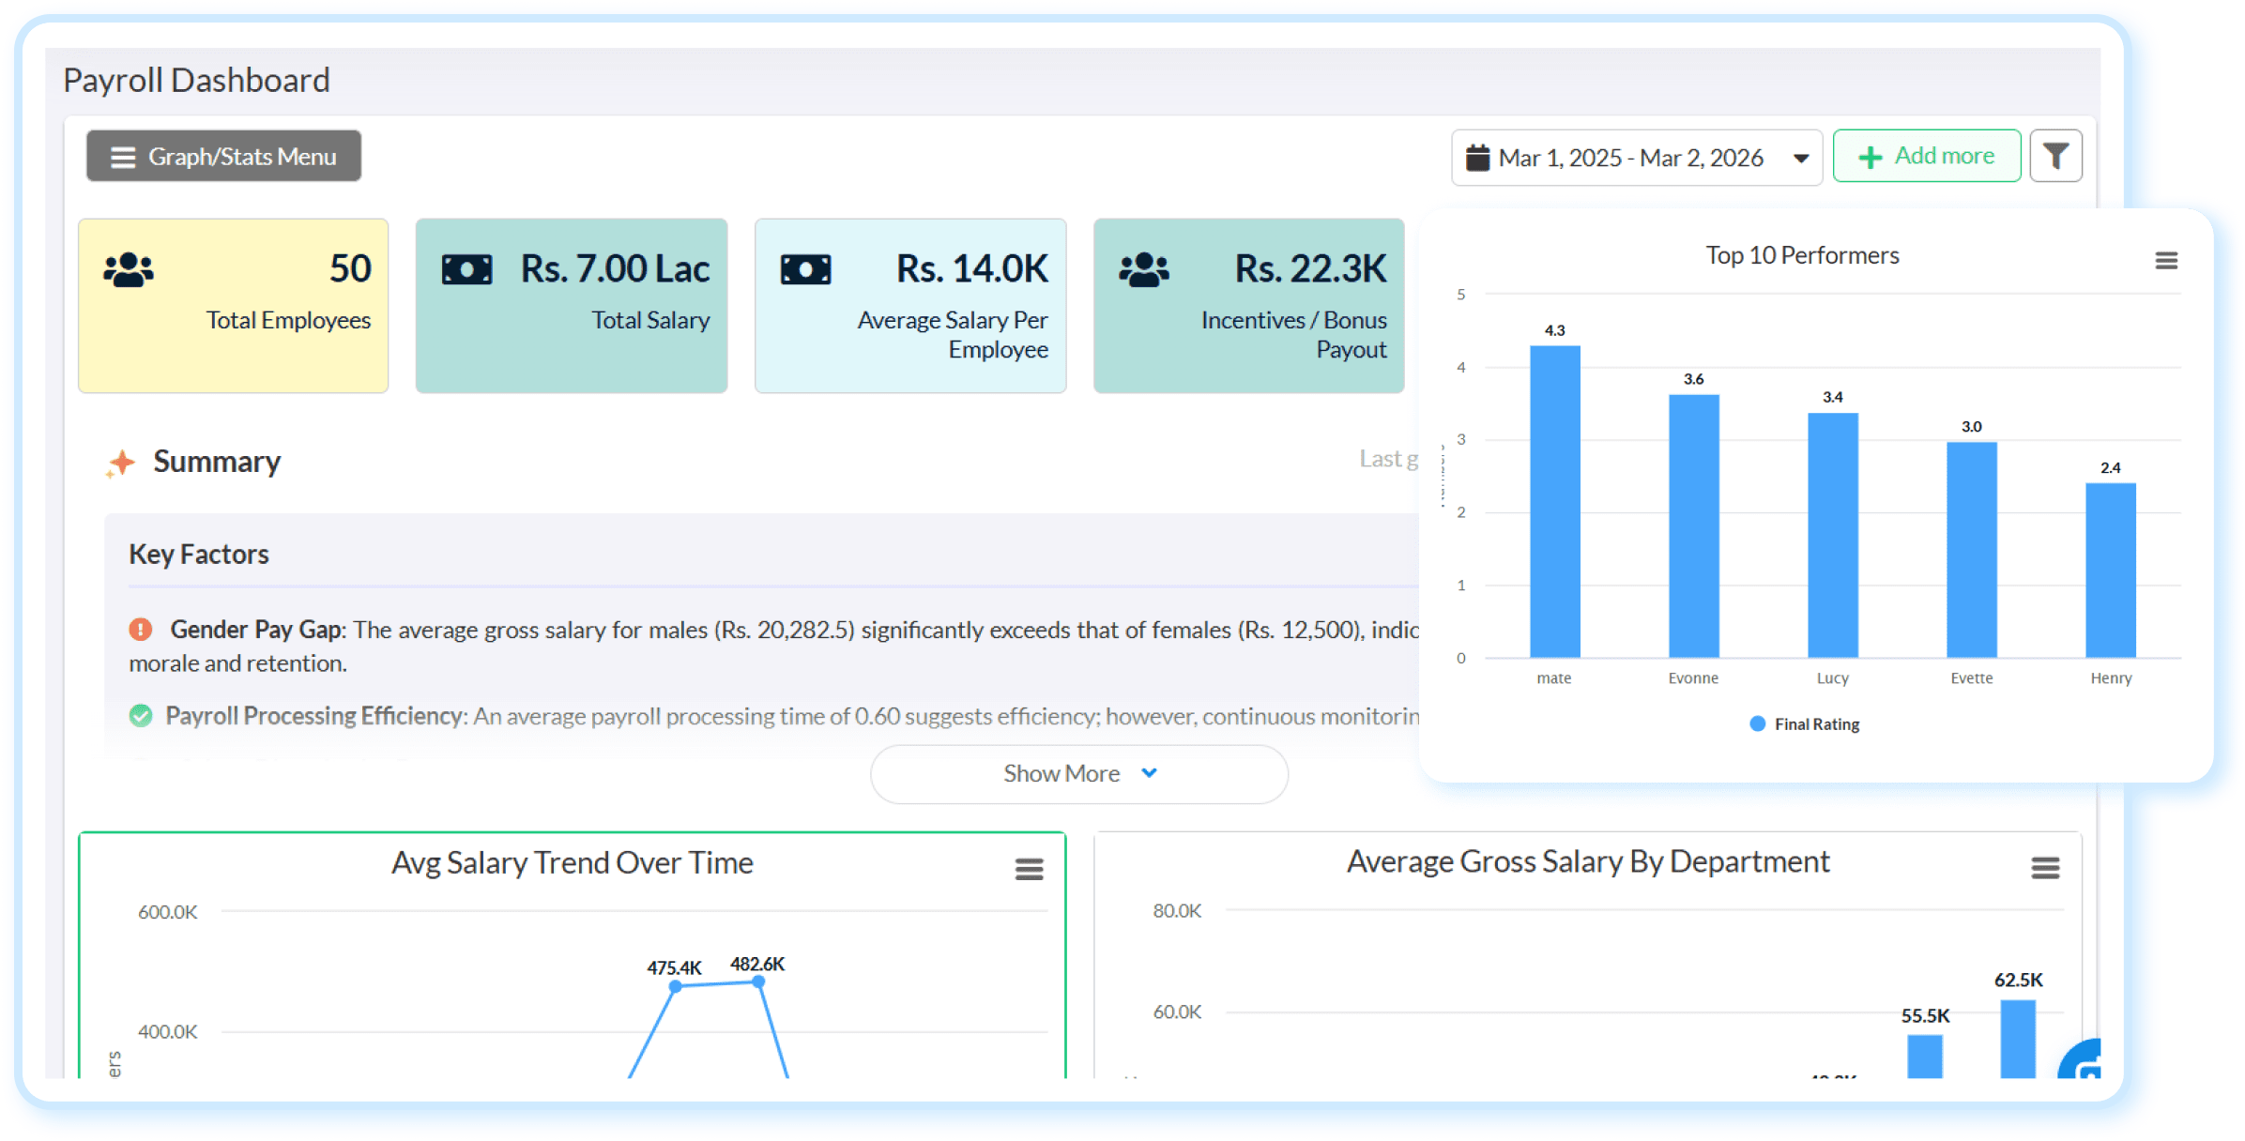Image resolution: width=2245 pixels, height=1141 pixels.
Task: Click the Evonne bar rated 3.6
Action: [x=1693, y=526]
